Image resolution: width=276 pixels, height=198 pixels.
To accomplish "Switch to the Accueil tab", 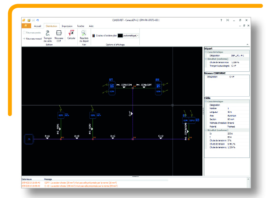I will (37, 26).
